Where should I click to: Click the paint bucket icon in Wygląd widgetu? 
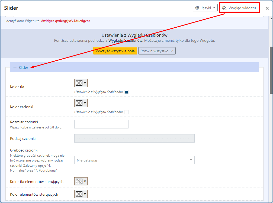pos(224,8)
